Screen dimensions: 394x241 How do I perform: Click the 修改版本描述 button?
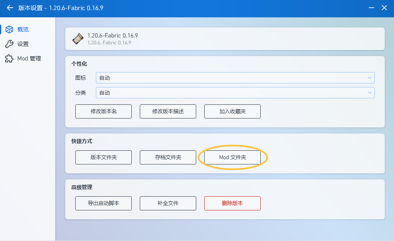(168, 111)
